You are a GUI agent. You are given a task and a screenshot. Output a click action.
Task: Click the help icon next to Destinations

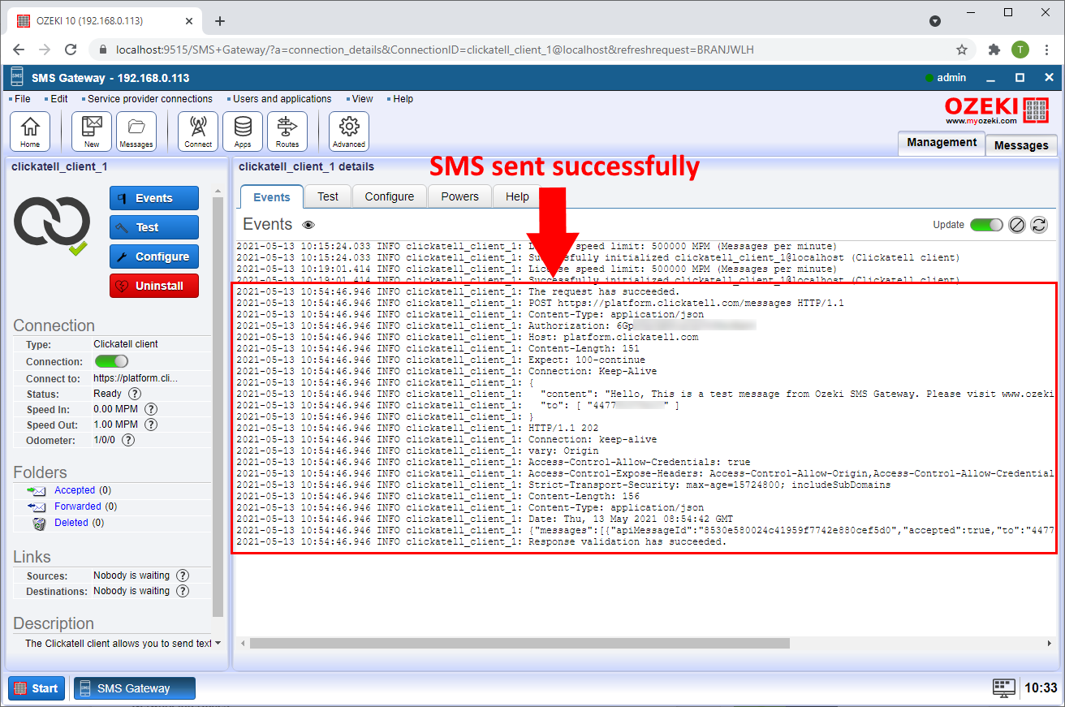point(183,591)
